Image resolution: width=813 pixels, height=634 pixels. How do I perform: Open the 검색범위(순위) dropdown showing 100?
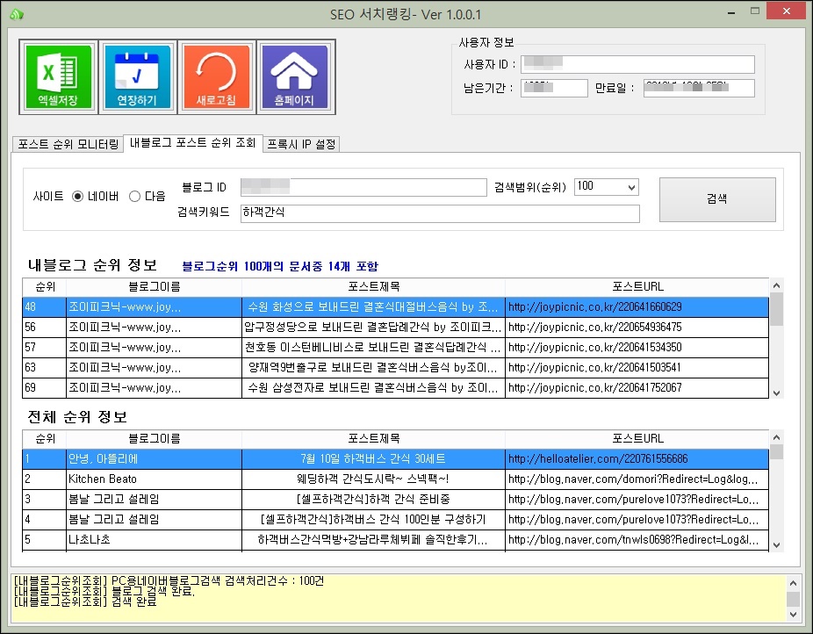(x=606, y=187)
